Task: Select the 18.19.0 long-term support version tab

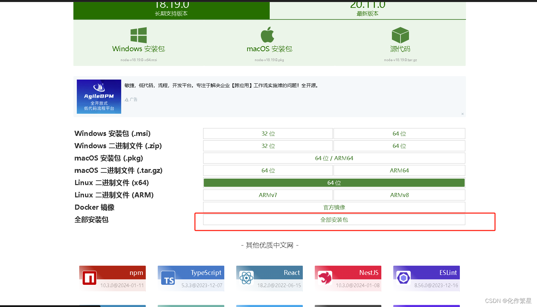Action: pos(171,10)
